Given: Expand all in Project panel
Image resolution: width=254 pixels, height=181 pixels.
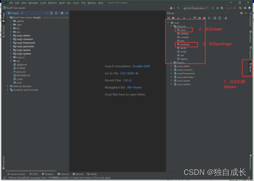Looking at the screenshot, I should (x=51, y=13).
